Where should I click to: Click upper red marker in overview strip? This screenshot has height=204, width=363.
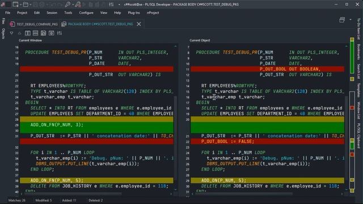click(352, 108)
